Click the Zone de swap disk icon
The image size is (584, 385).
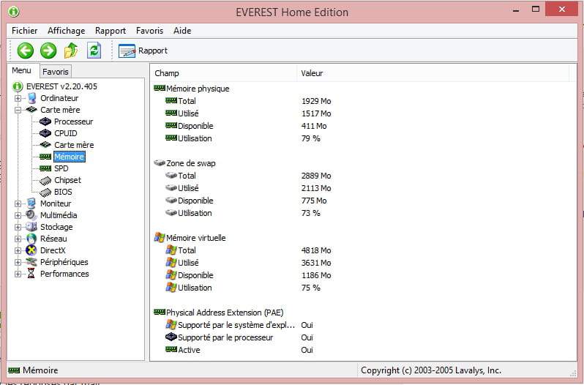click(x=160, y=163)
